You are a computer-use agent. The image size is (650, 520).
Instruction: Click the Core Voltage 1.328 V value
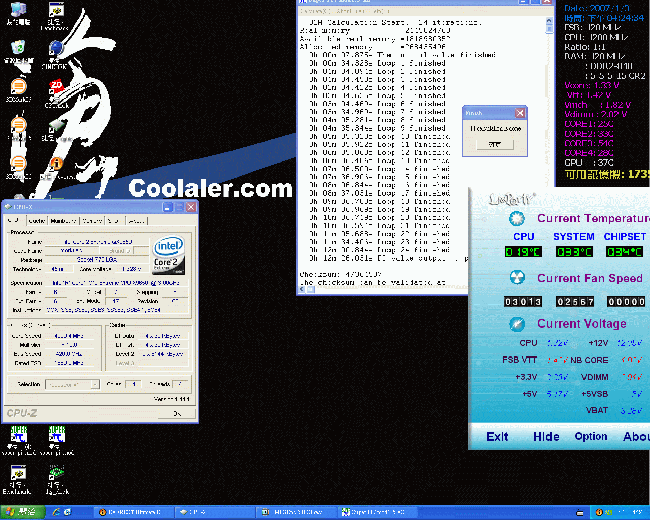pyautogui.click(x=132, y=269)
